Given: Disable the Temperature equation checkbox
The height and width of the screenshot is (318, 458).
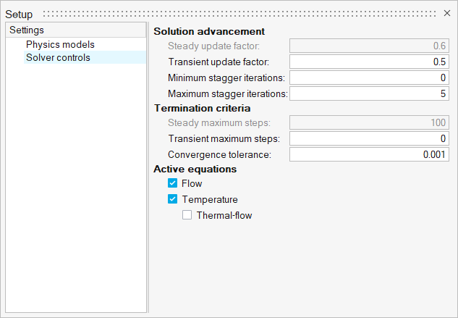Looking at the screenshot, I should click(x=172, y=199).
